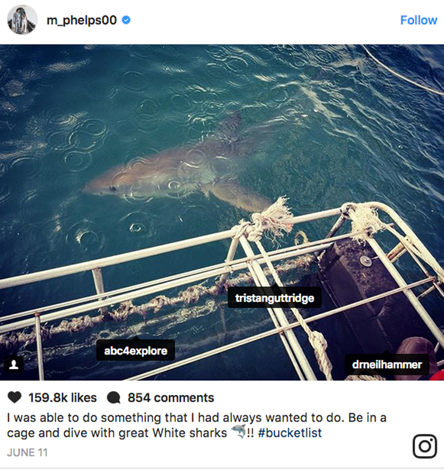Open the m_phelps00 profile avatar
Image resolution: width=444 pixels, height=470 pixels.
coord(22,20)
